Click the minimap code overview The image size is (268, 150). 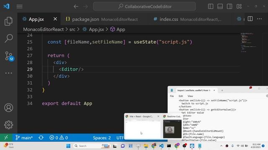coord(248,42)
